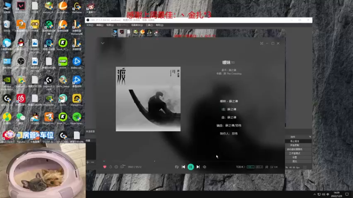This screenshot has height=198, width=353.
Task: Change the loop playback mode icon
Action: (176, 167)
